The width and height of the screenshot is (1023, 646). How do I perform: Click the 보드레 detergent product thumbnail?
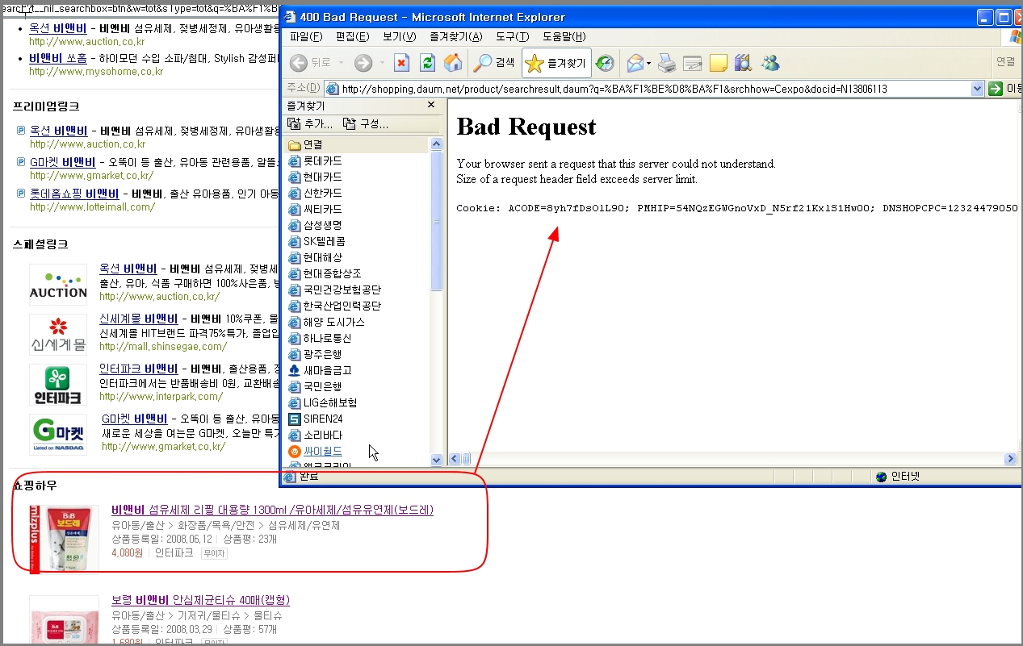(65, 539)
